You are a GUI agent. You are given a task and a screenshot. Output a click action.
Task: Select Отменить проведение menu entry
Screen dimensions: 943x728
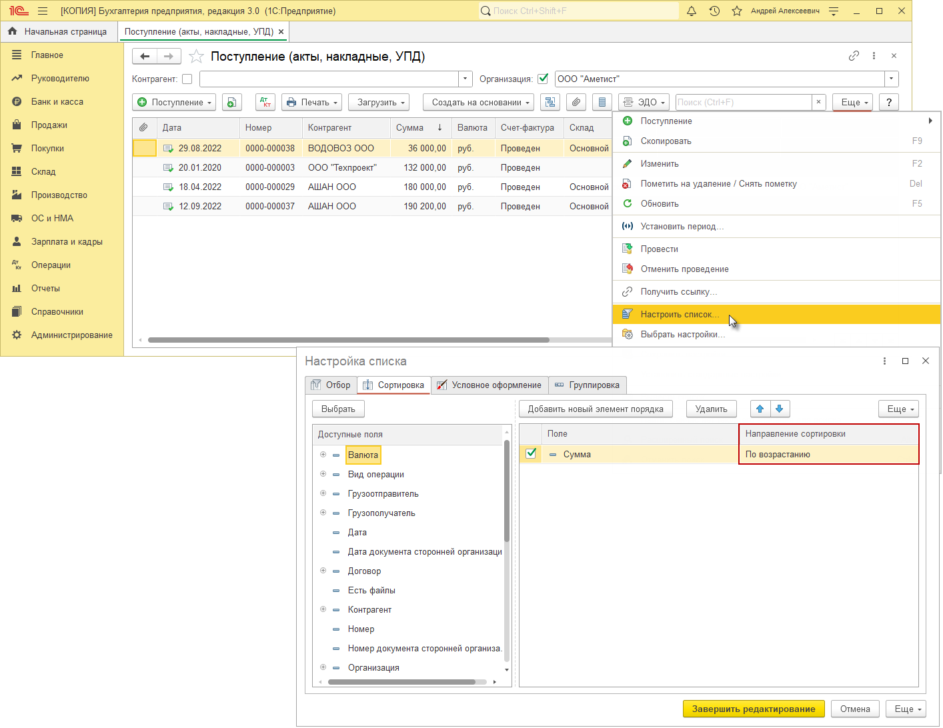pos(776,269)
